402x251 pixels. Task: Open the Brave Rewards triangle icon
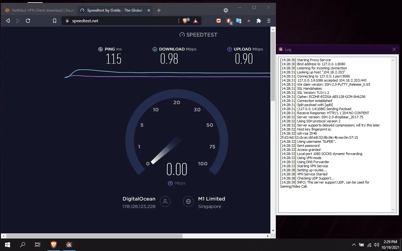195,21
